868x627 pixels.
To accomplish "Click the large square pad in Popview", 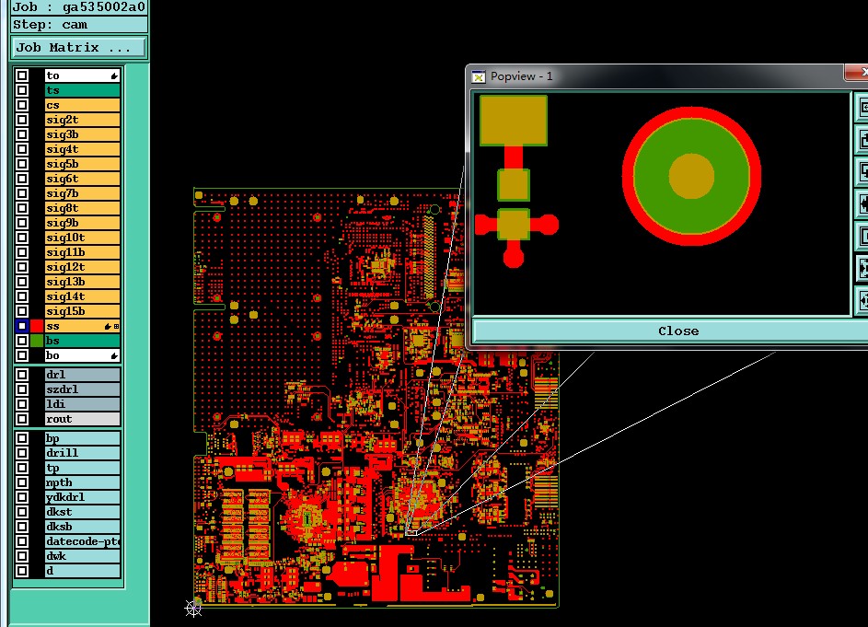I will (x=514, y=121).
